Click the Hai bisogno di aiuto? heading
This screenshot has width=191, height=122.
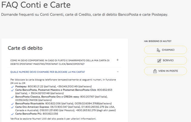pyautogui.click(x=158, y=41)
